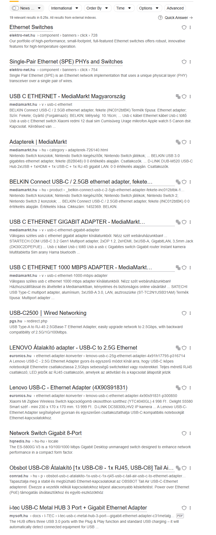Open three-dot menu for Single-Pair Ethernet result
Image resolution: width=216 pixels, height=535 pixels.
pyautogui.click(x=190, y=62)
